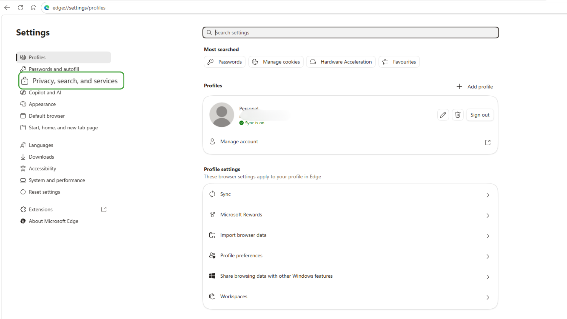Edit the Personal profile with the pencil icon

click(x=443, y=115)
